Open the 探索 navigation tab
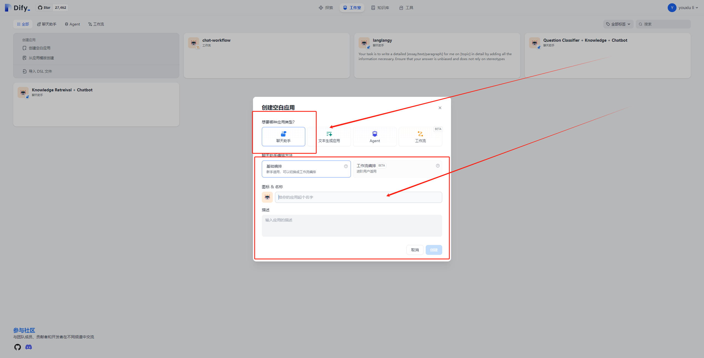The width and height of the screenshot is (704, 358). [x=326, y=8]
